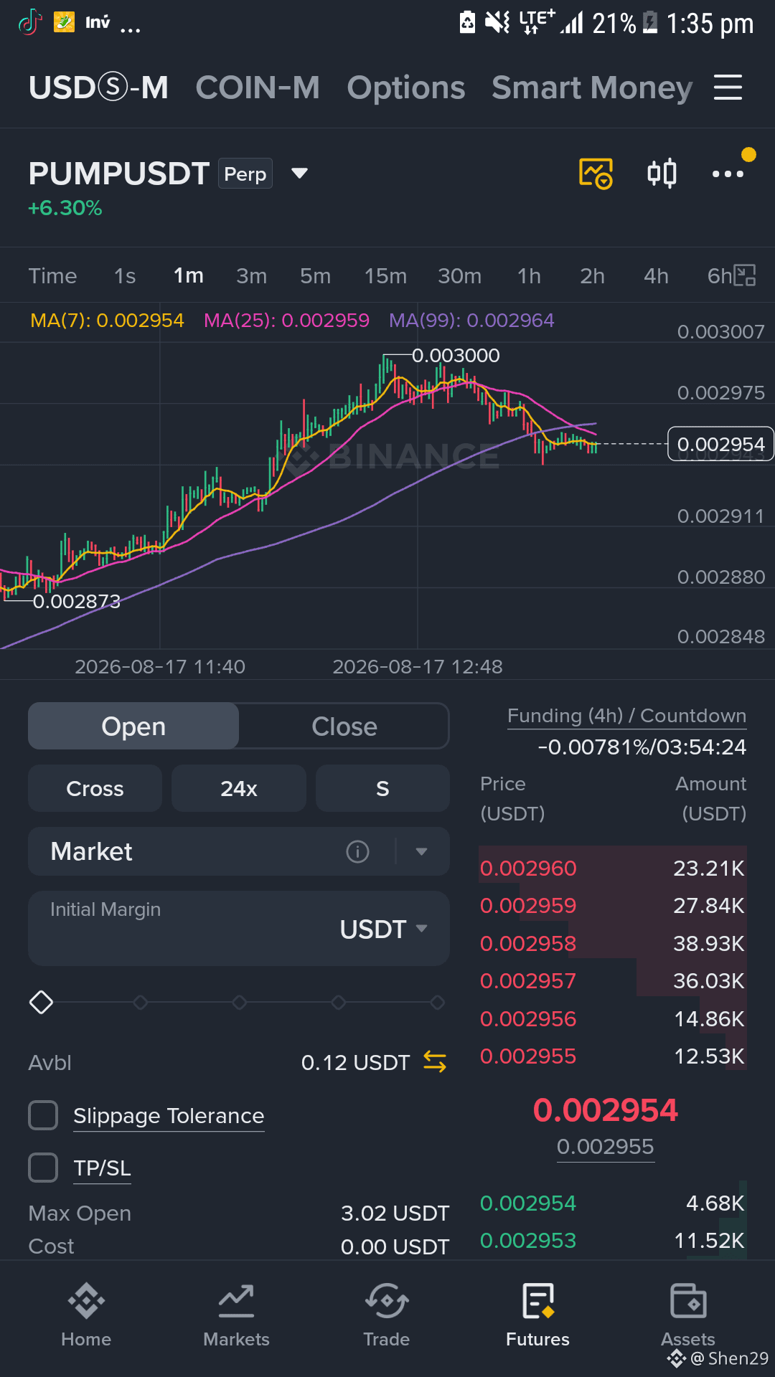
Task: Tap the margin slider handle at 0%
Action: point(41,1002)
